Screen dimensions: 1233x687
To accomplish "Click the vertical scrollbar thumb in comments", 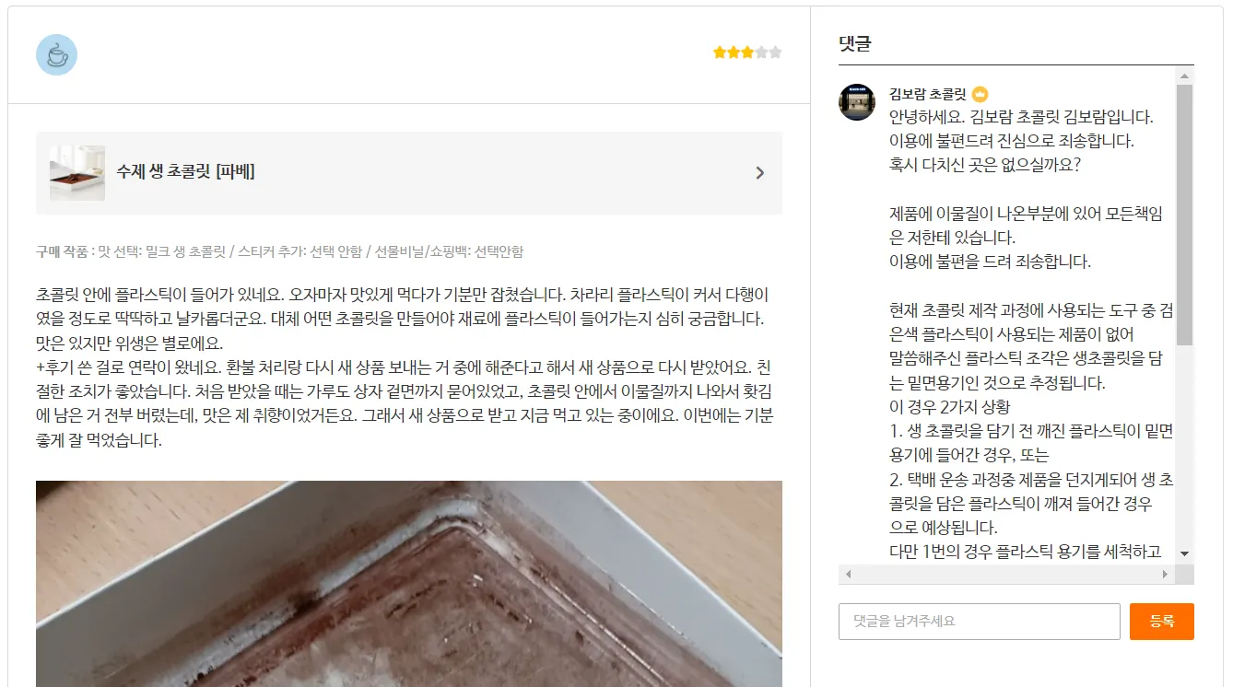I will point(1184,215).
